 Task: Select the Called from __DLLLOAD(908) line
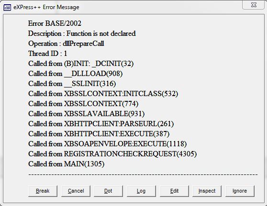(x=76, y=74)
